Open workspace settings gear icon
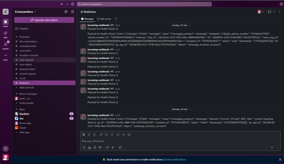284x164 pixels. (x=66, y=12)
